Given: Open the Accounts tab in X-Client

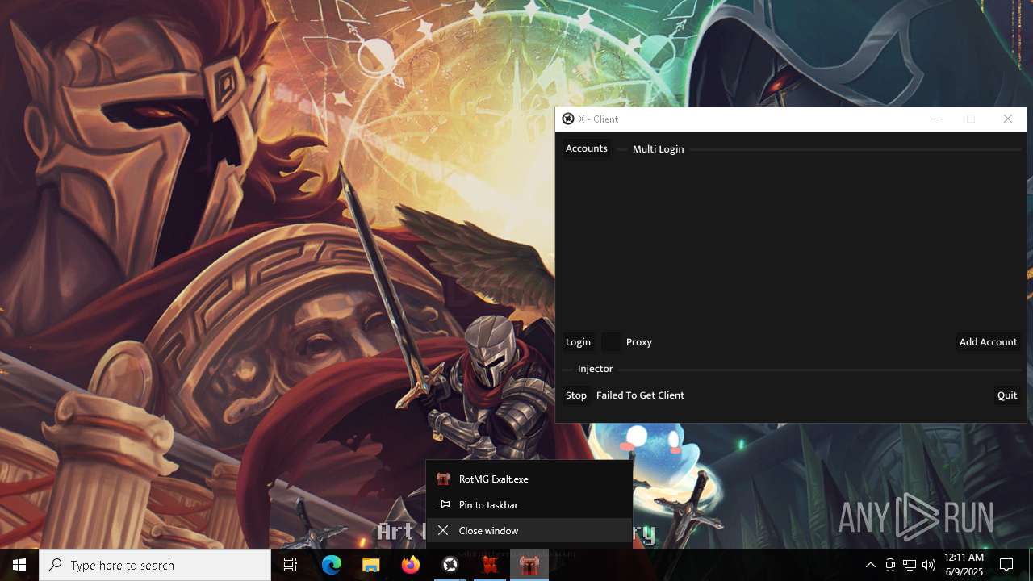Looking at the screenshot, I should click(586, 148).
